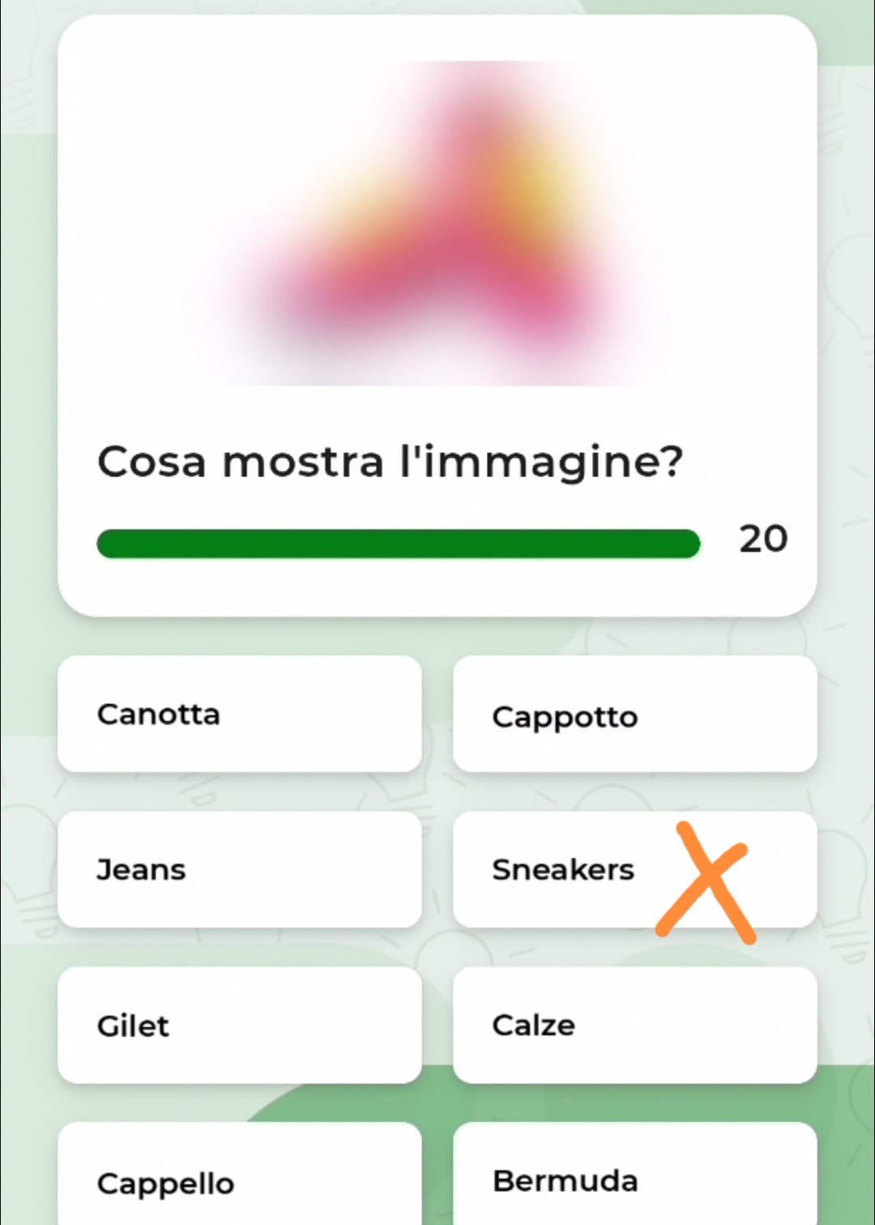Click the dark green background shape at bottom
The image size is (875, 1225).
point(437,1103)
